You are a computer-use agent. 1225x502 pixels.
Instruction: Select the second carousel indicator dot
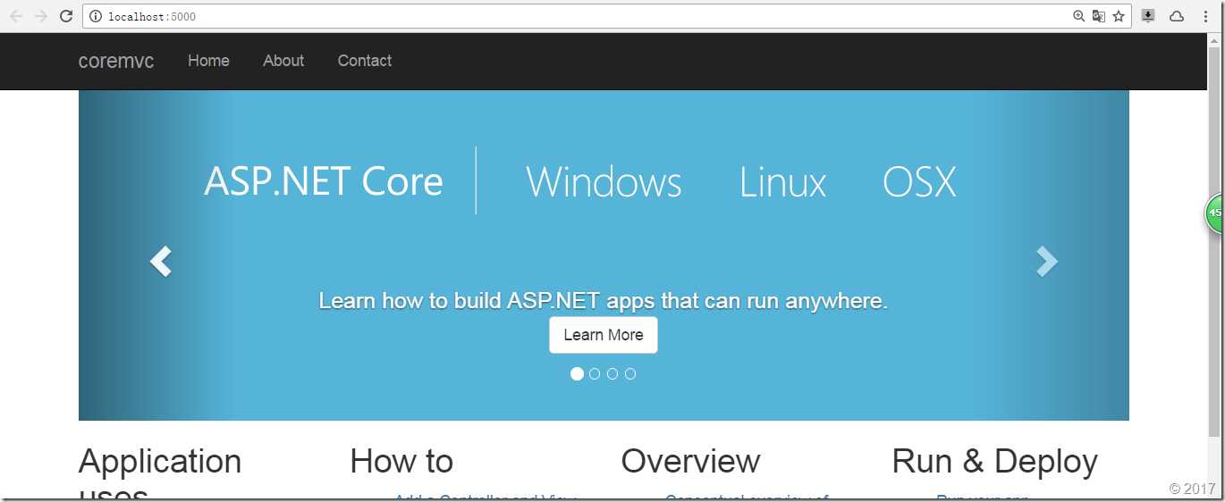(x=595, y=373)
